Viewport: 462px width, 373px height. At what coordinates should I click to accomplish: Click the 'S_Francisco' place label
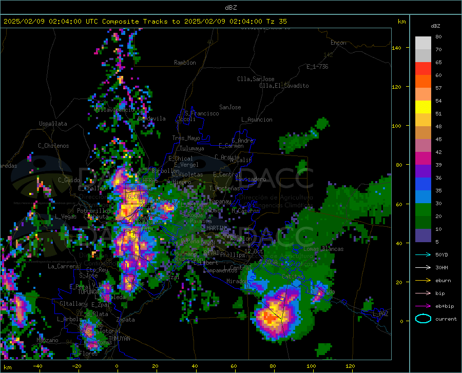click(x=202, y=113)
